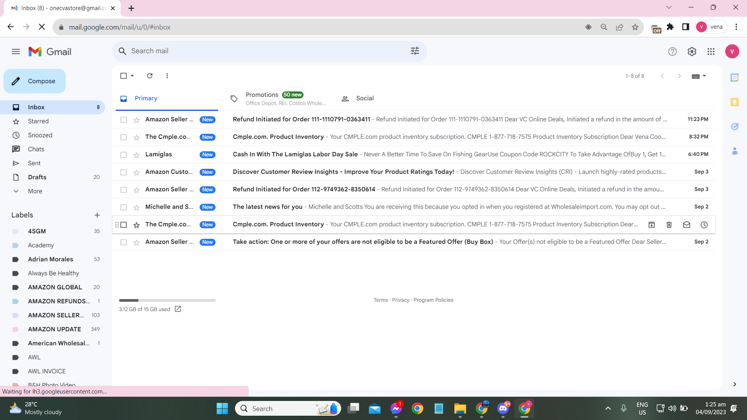747x420 pixels.
Task: Open Contacts side panel
Action: point(735,151)
